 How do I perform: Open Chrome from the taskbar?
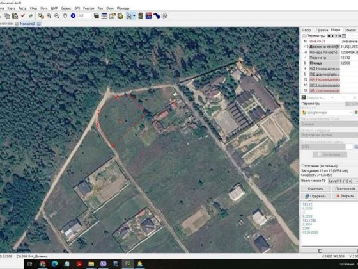[x=42, y=264]
